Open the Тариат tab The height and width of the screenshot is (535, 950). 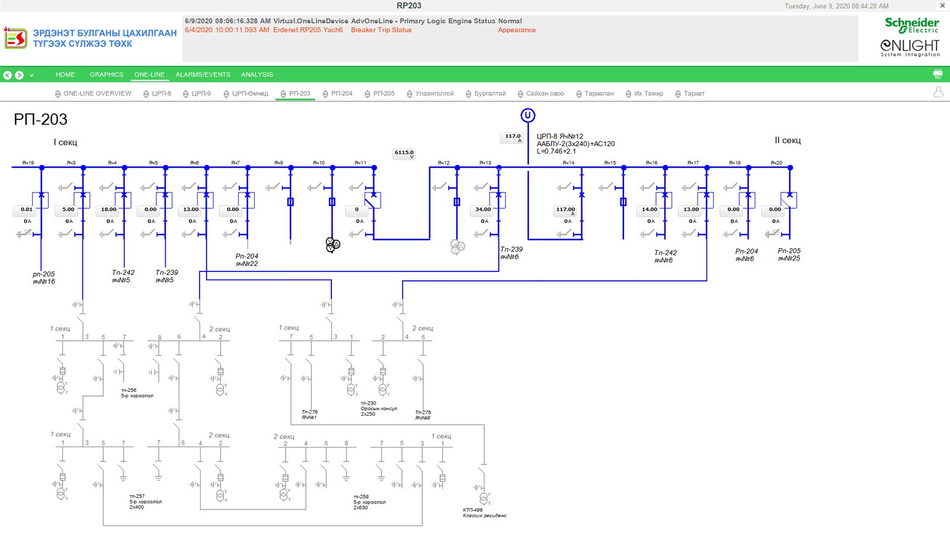[x=690, y=94]
